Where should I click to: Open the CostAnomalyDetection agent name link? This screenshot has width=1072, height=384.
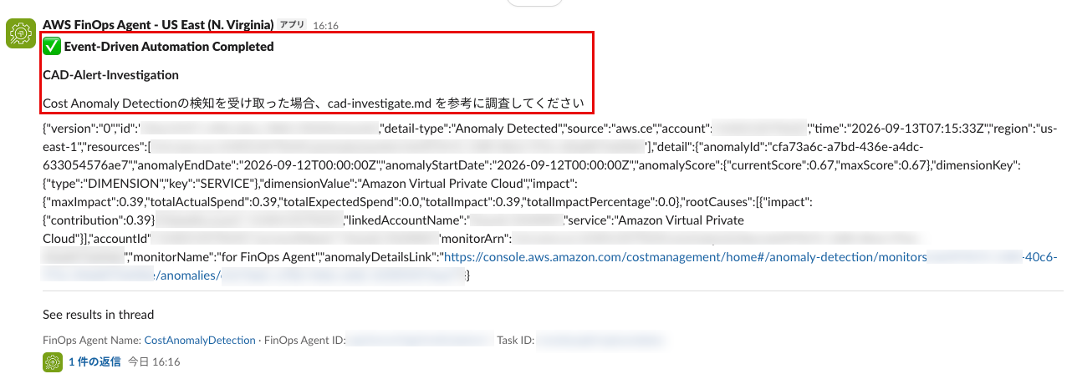[x=200, y=341]
